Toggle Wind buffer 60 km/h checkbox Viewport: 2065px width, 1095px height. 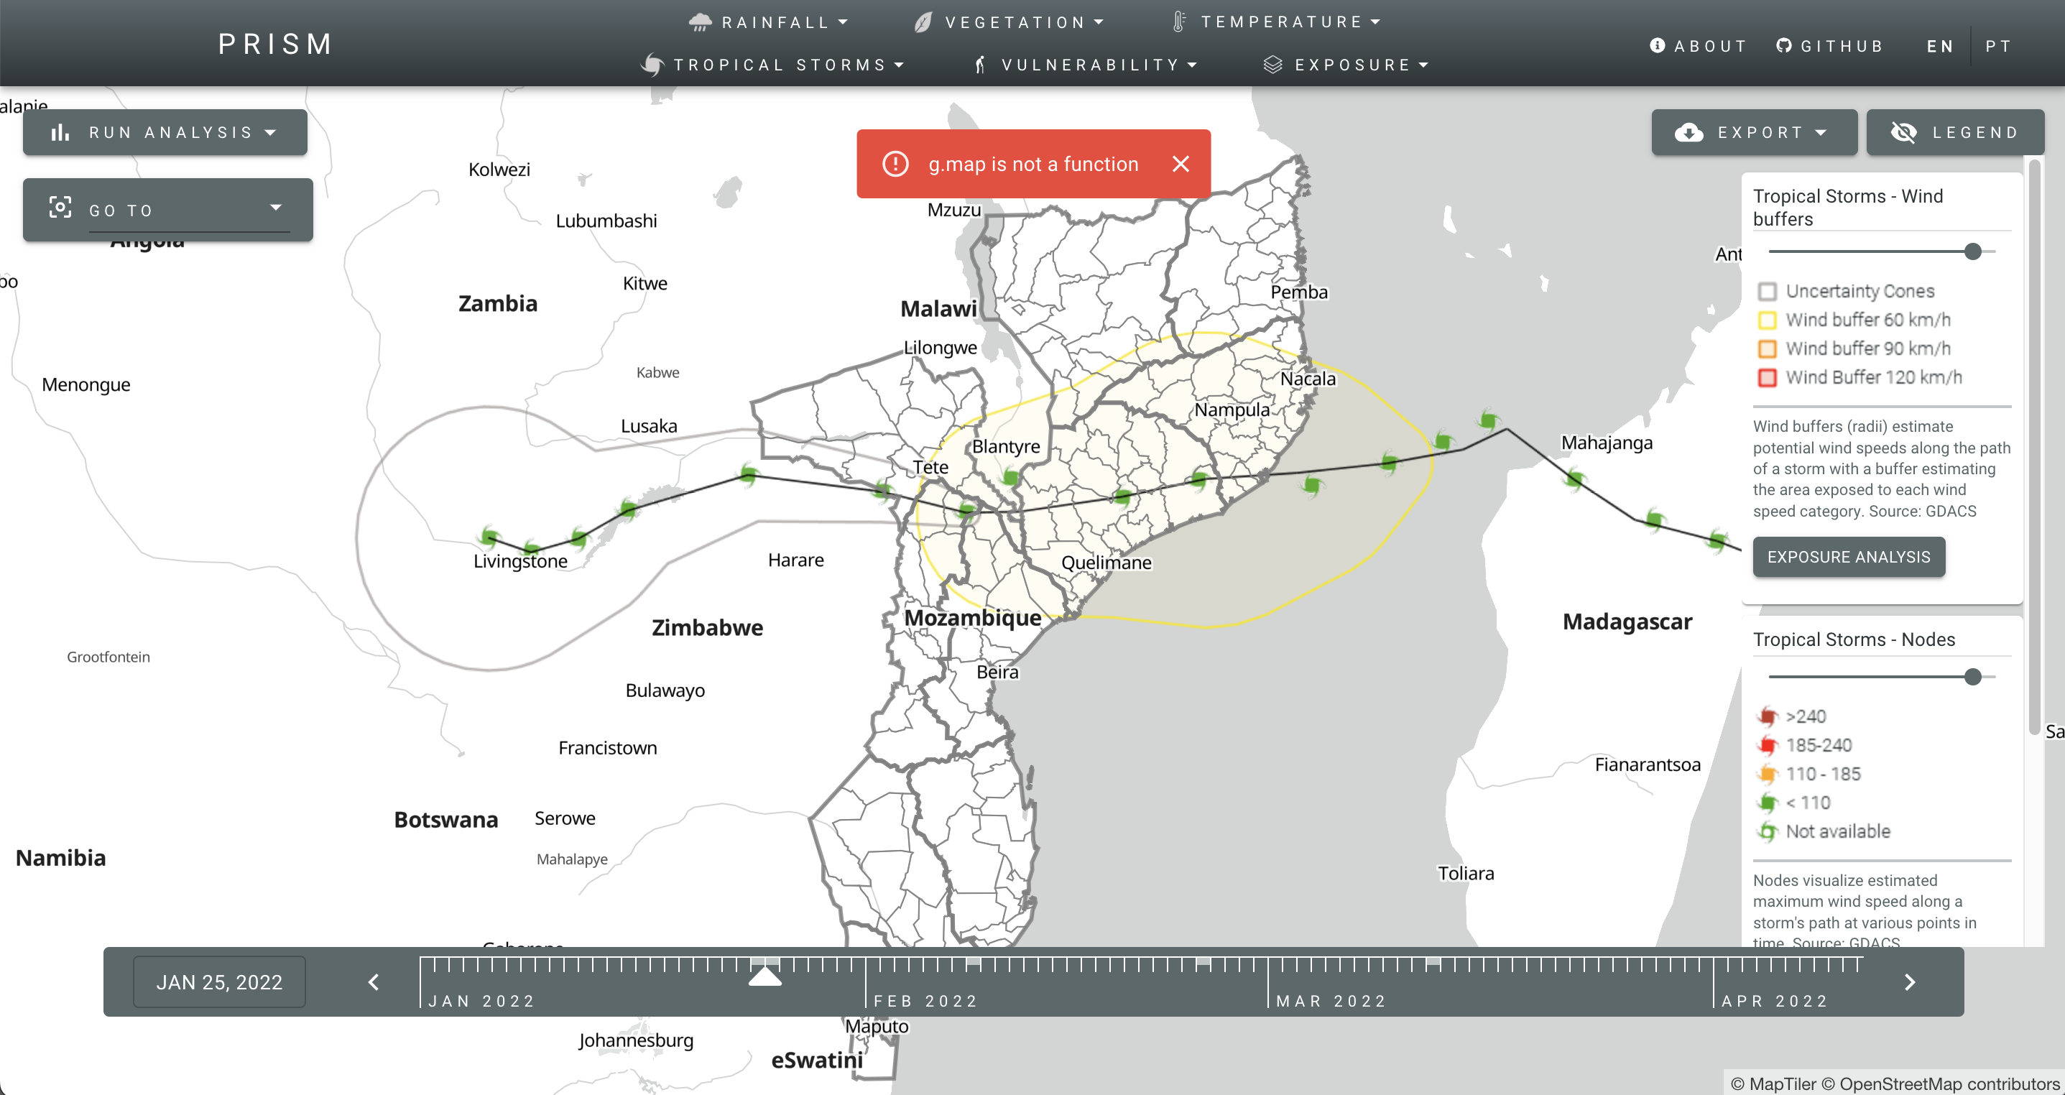pos(1768,320)
